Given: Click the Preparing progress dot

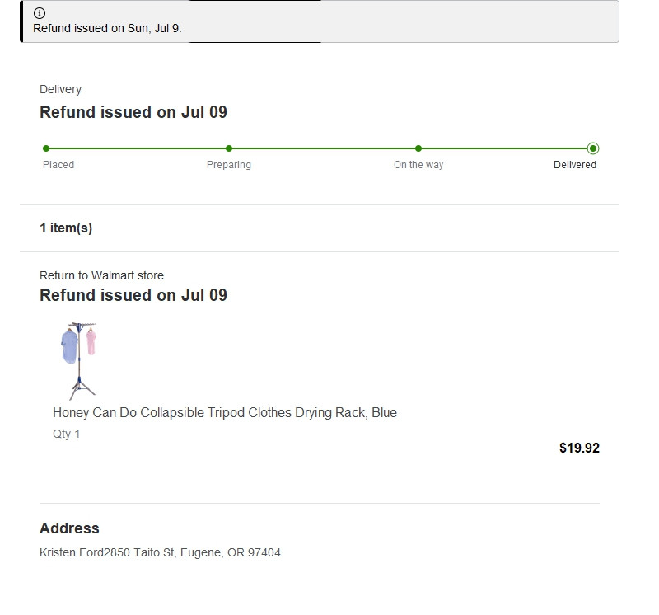Looking at the screenshot, I should pos(229,148).
